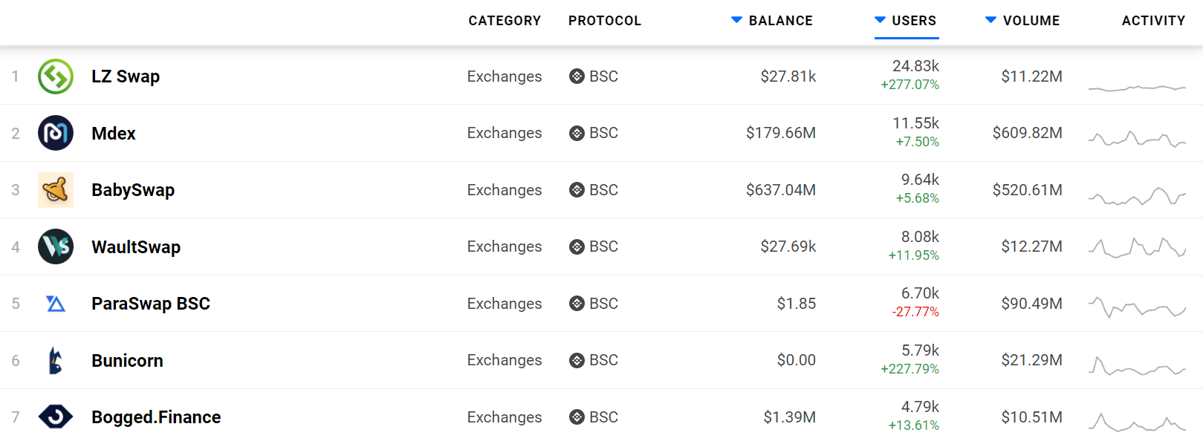Click the BabySwap logo icon

(x=56, y=190)
